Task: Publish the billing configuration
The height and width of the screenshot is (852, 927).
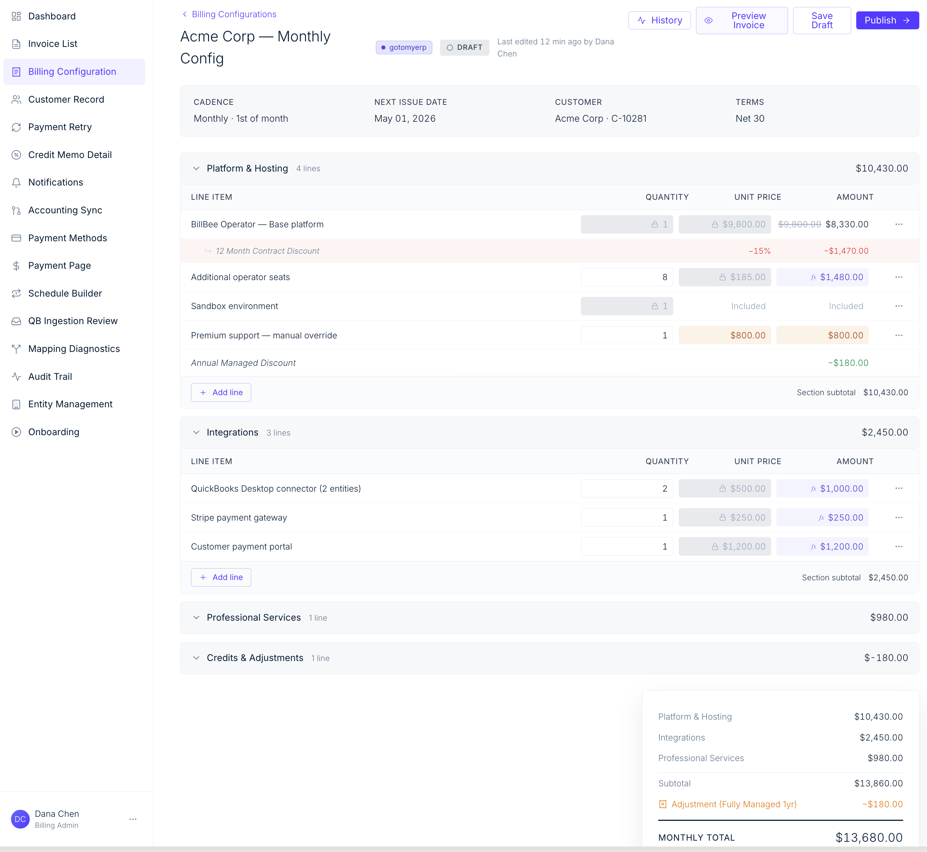Action: [x=887, y=20]
